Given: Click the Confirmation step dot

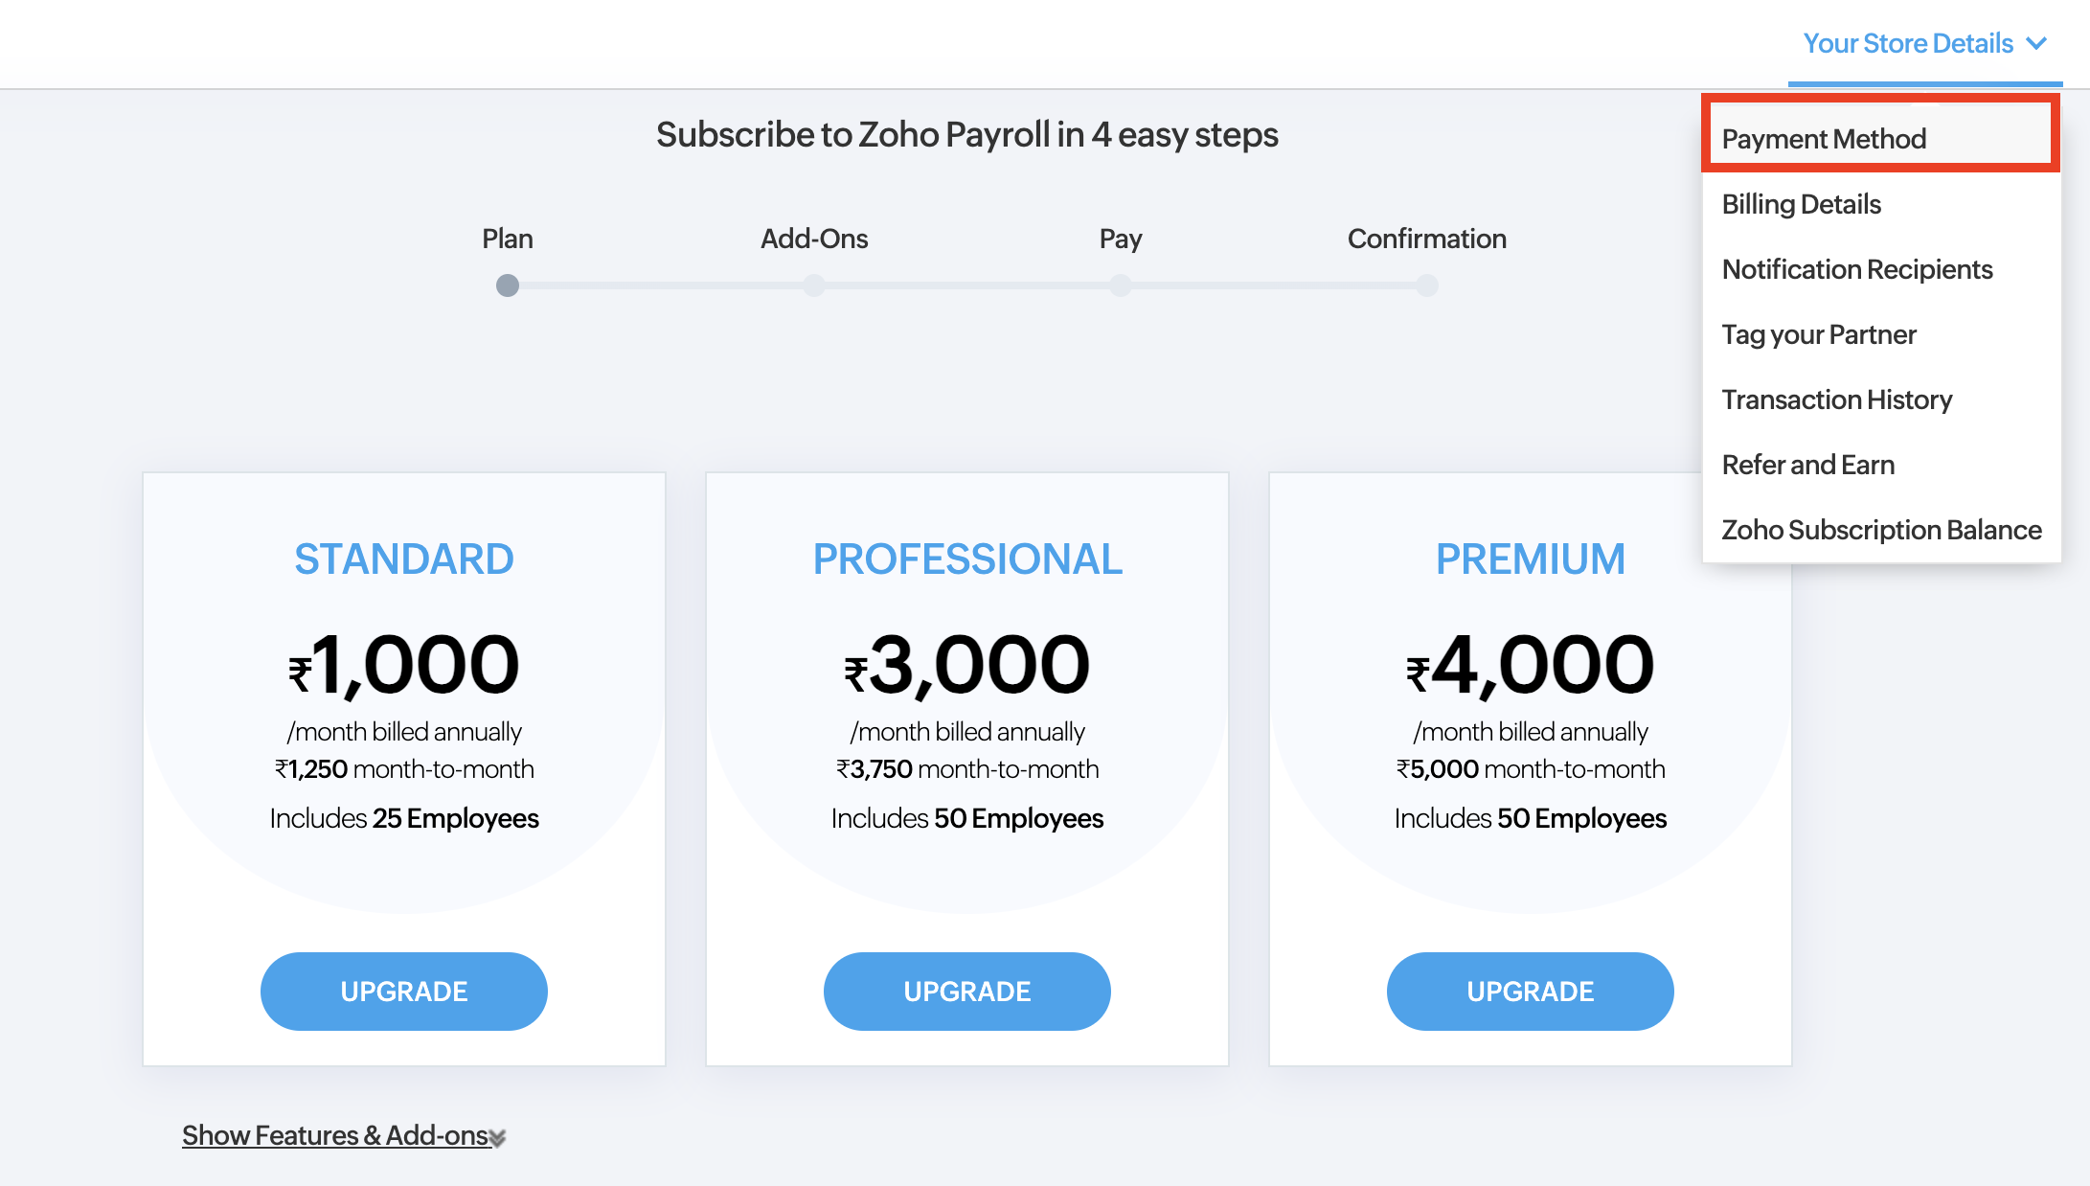Looking at the screenshot, I should 1427,285.
